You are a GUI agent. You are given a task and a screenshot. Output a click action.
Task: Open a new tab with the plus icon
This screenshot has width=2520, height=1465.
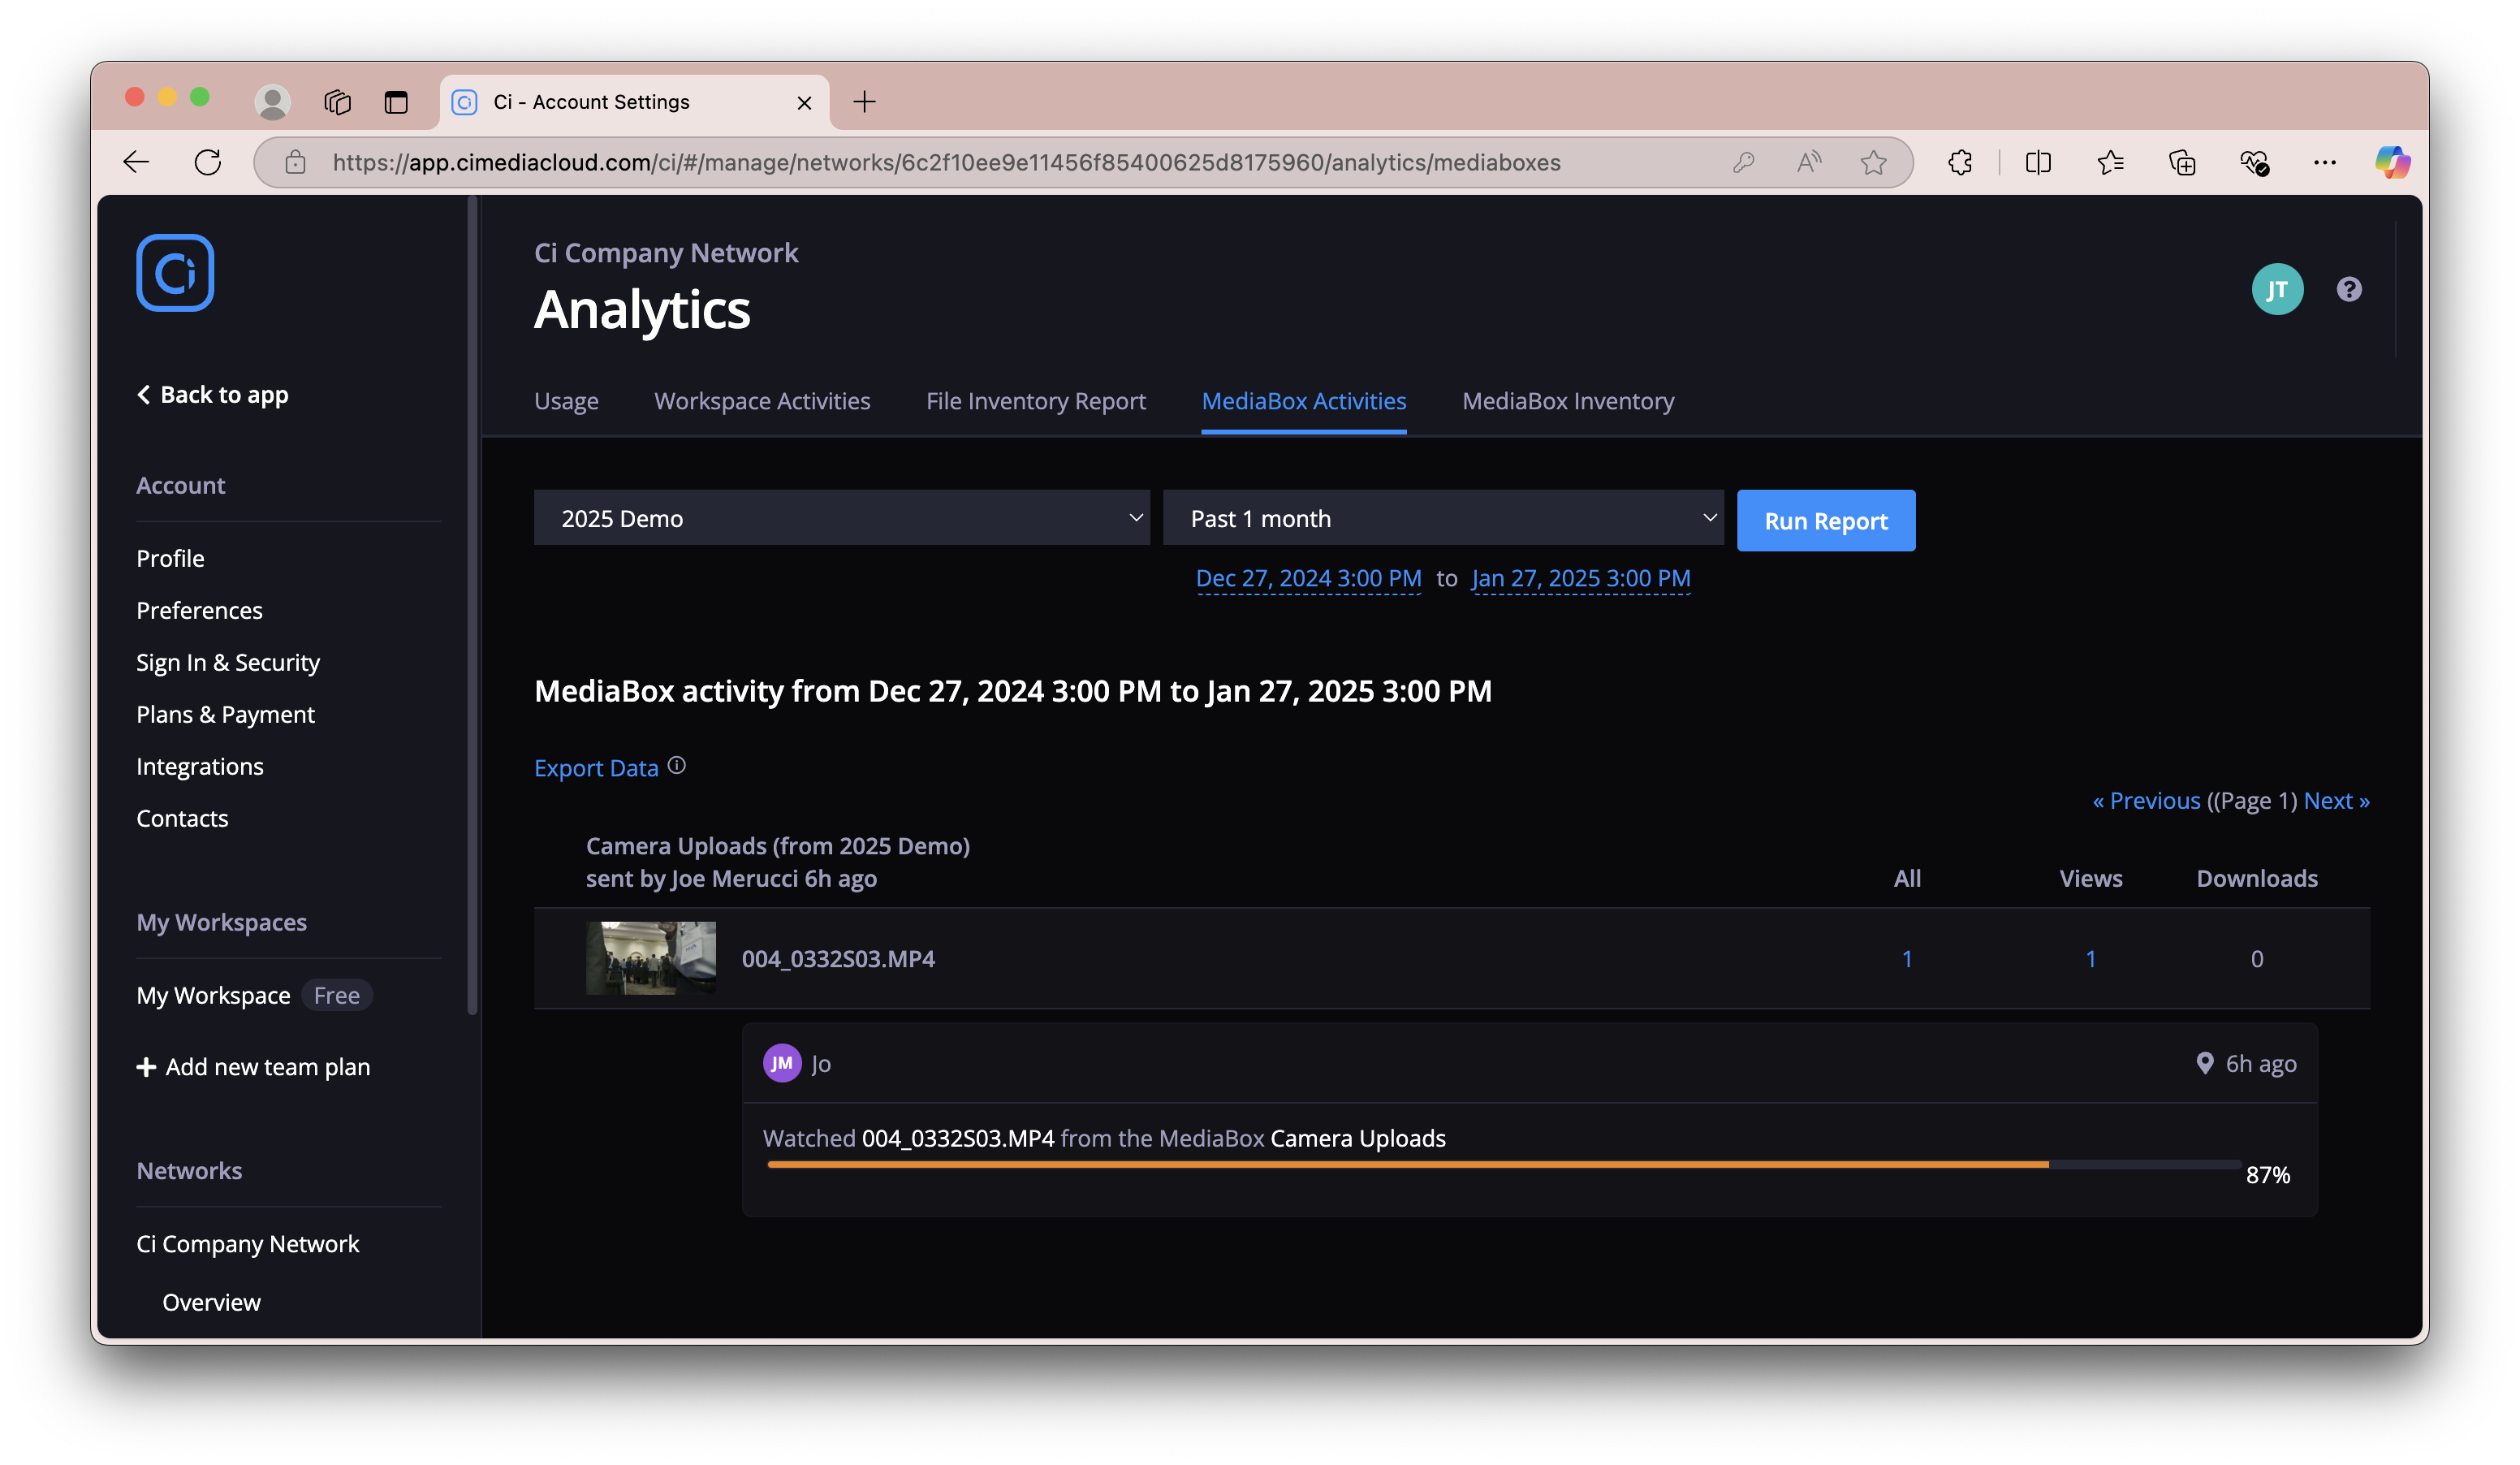(864, 102)
